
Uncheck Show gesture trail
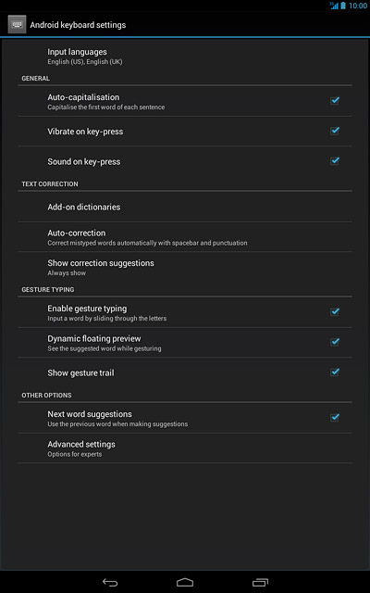(335, 372)
